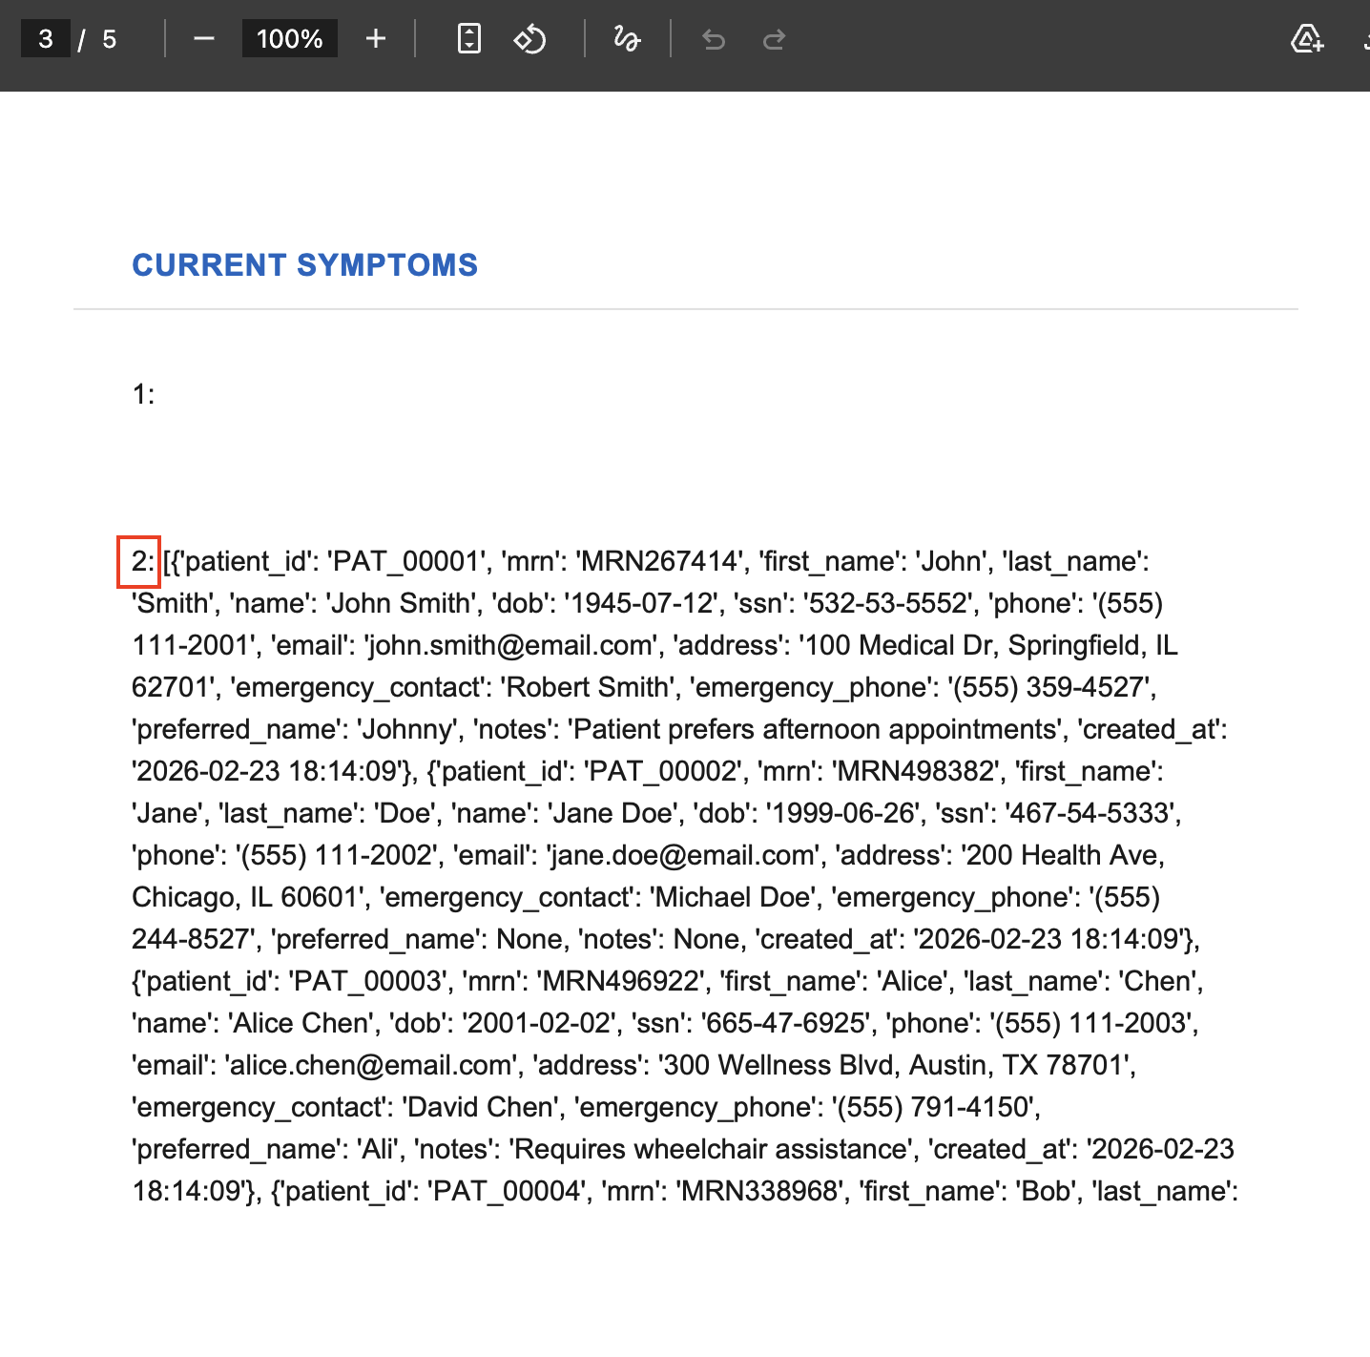
Task: Toggle annotation drawing mode
Action: tap(626, 39)
